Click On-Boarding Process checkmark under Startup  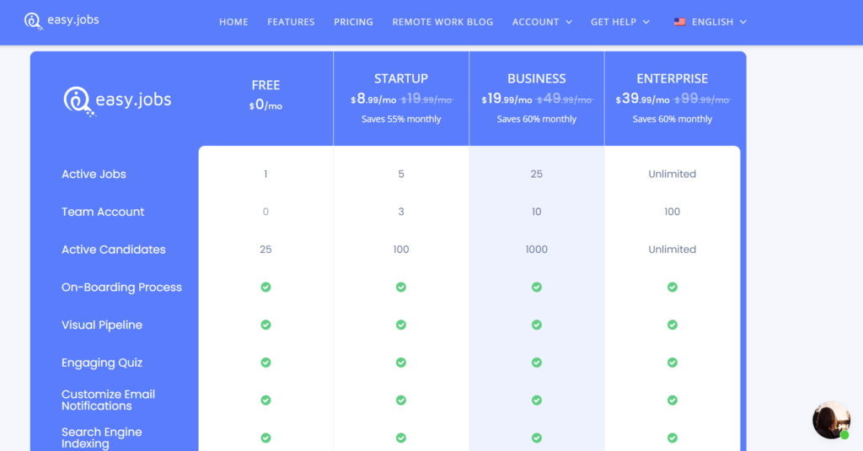pos(401,287)
